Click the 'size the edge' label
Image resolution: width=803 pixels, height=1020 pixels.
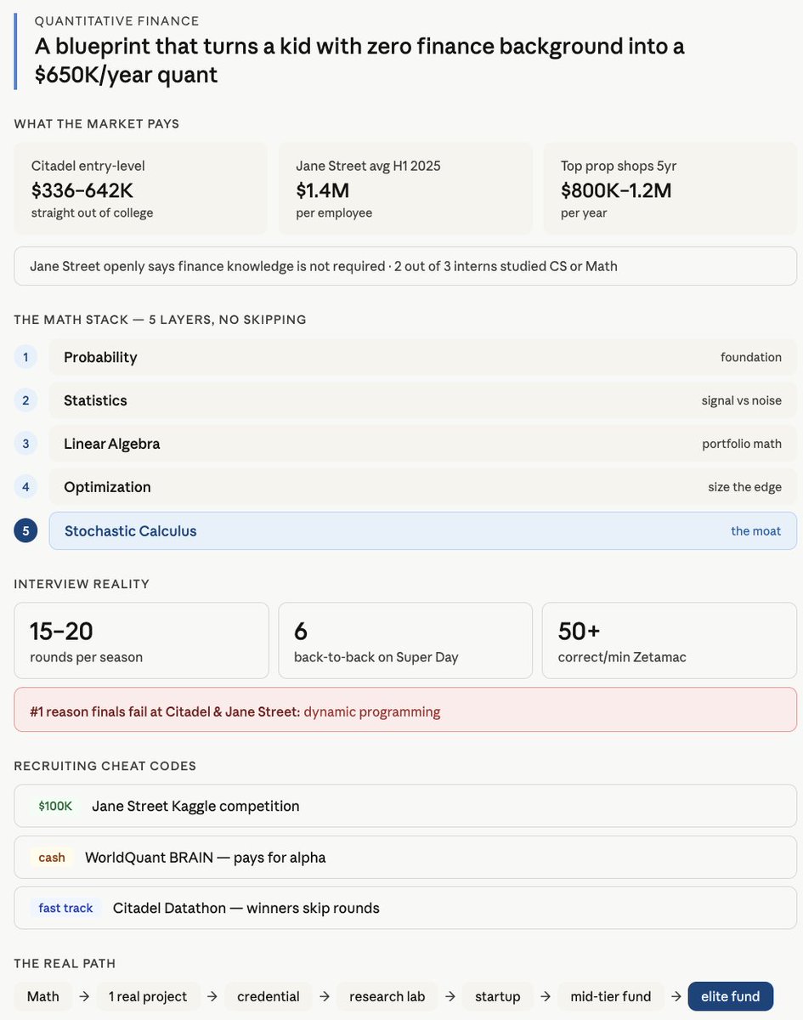[745, 487]
